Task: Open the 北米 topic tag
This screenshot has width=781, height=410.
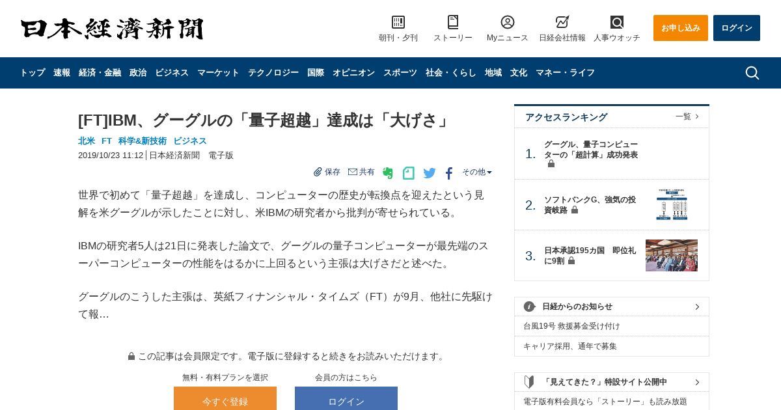Action: click(87, 141)
